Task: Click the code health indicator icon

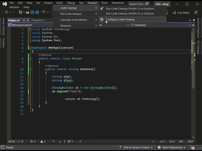Action: [x=22, y=142]
